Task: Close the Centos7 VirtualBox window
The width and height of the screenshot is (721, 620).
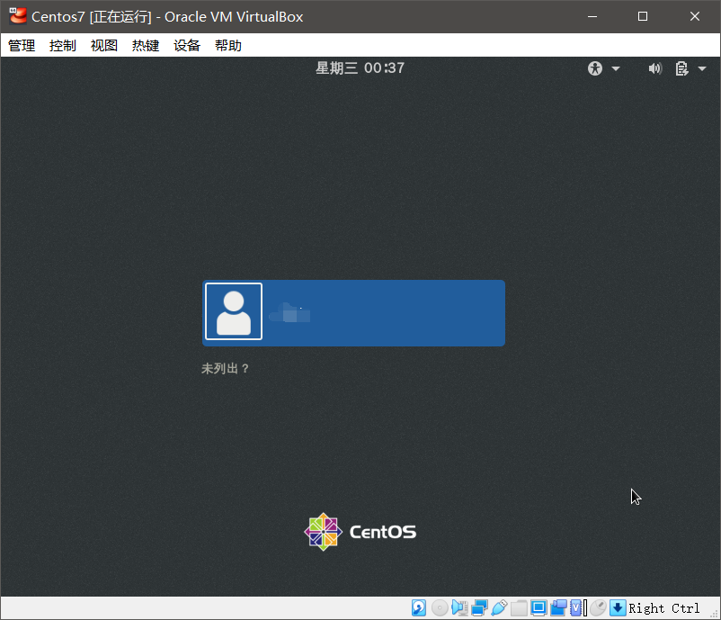Action: (695, 16)
